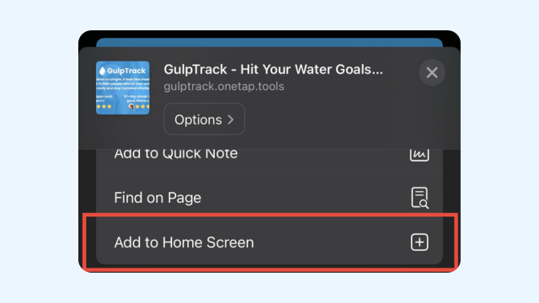Close the share sheet with X button
Viewport: 539px width, 303px height.
[432, 72]
